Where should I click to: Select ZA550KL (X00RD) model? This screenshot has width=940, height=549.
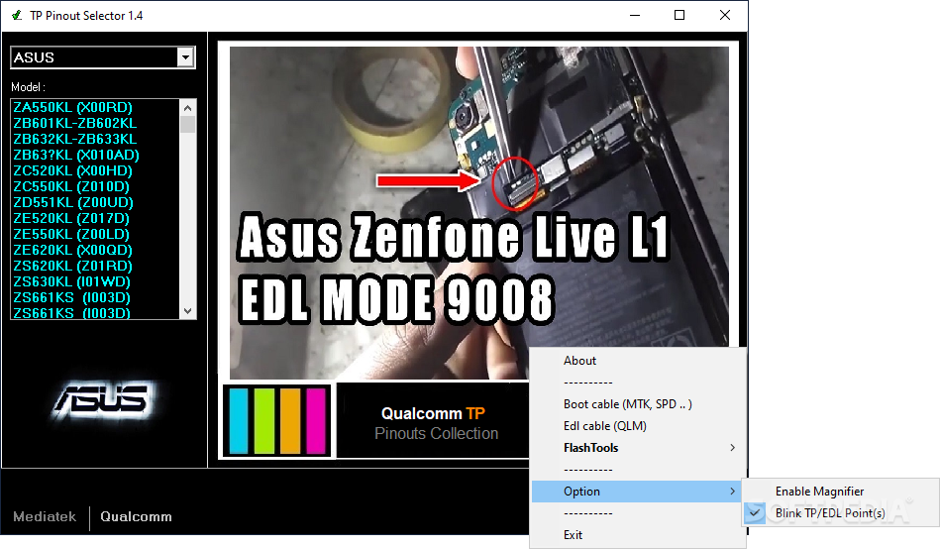[72, 107]
